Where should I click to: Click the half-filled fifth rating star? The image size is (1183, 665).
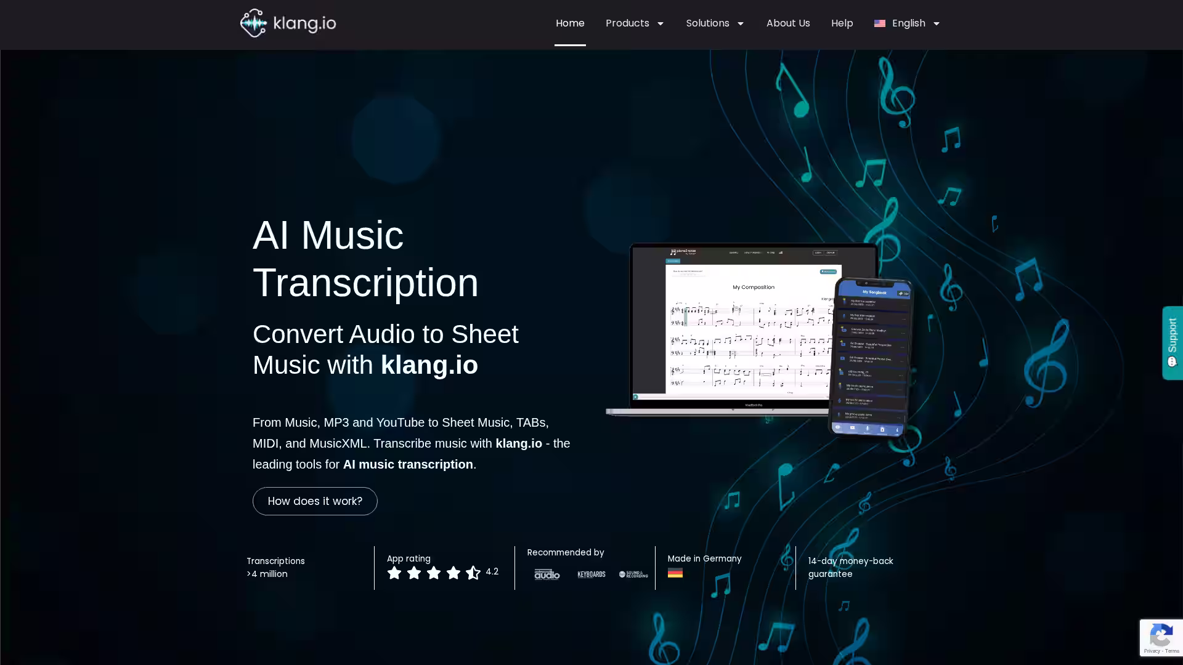coord(473,573)
